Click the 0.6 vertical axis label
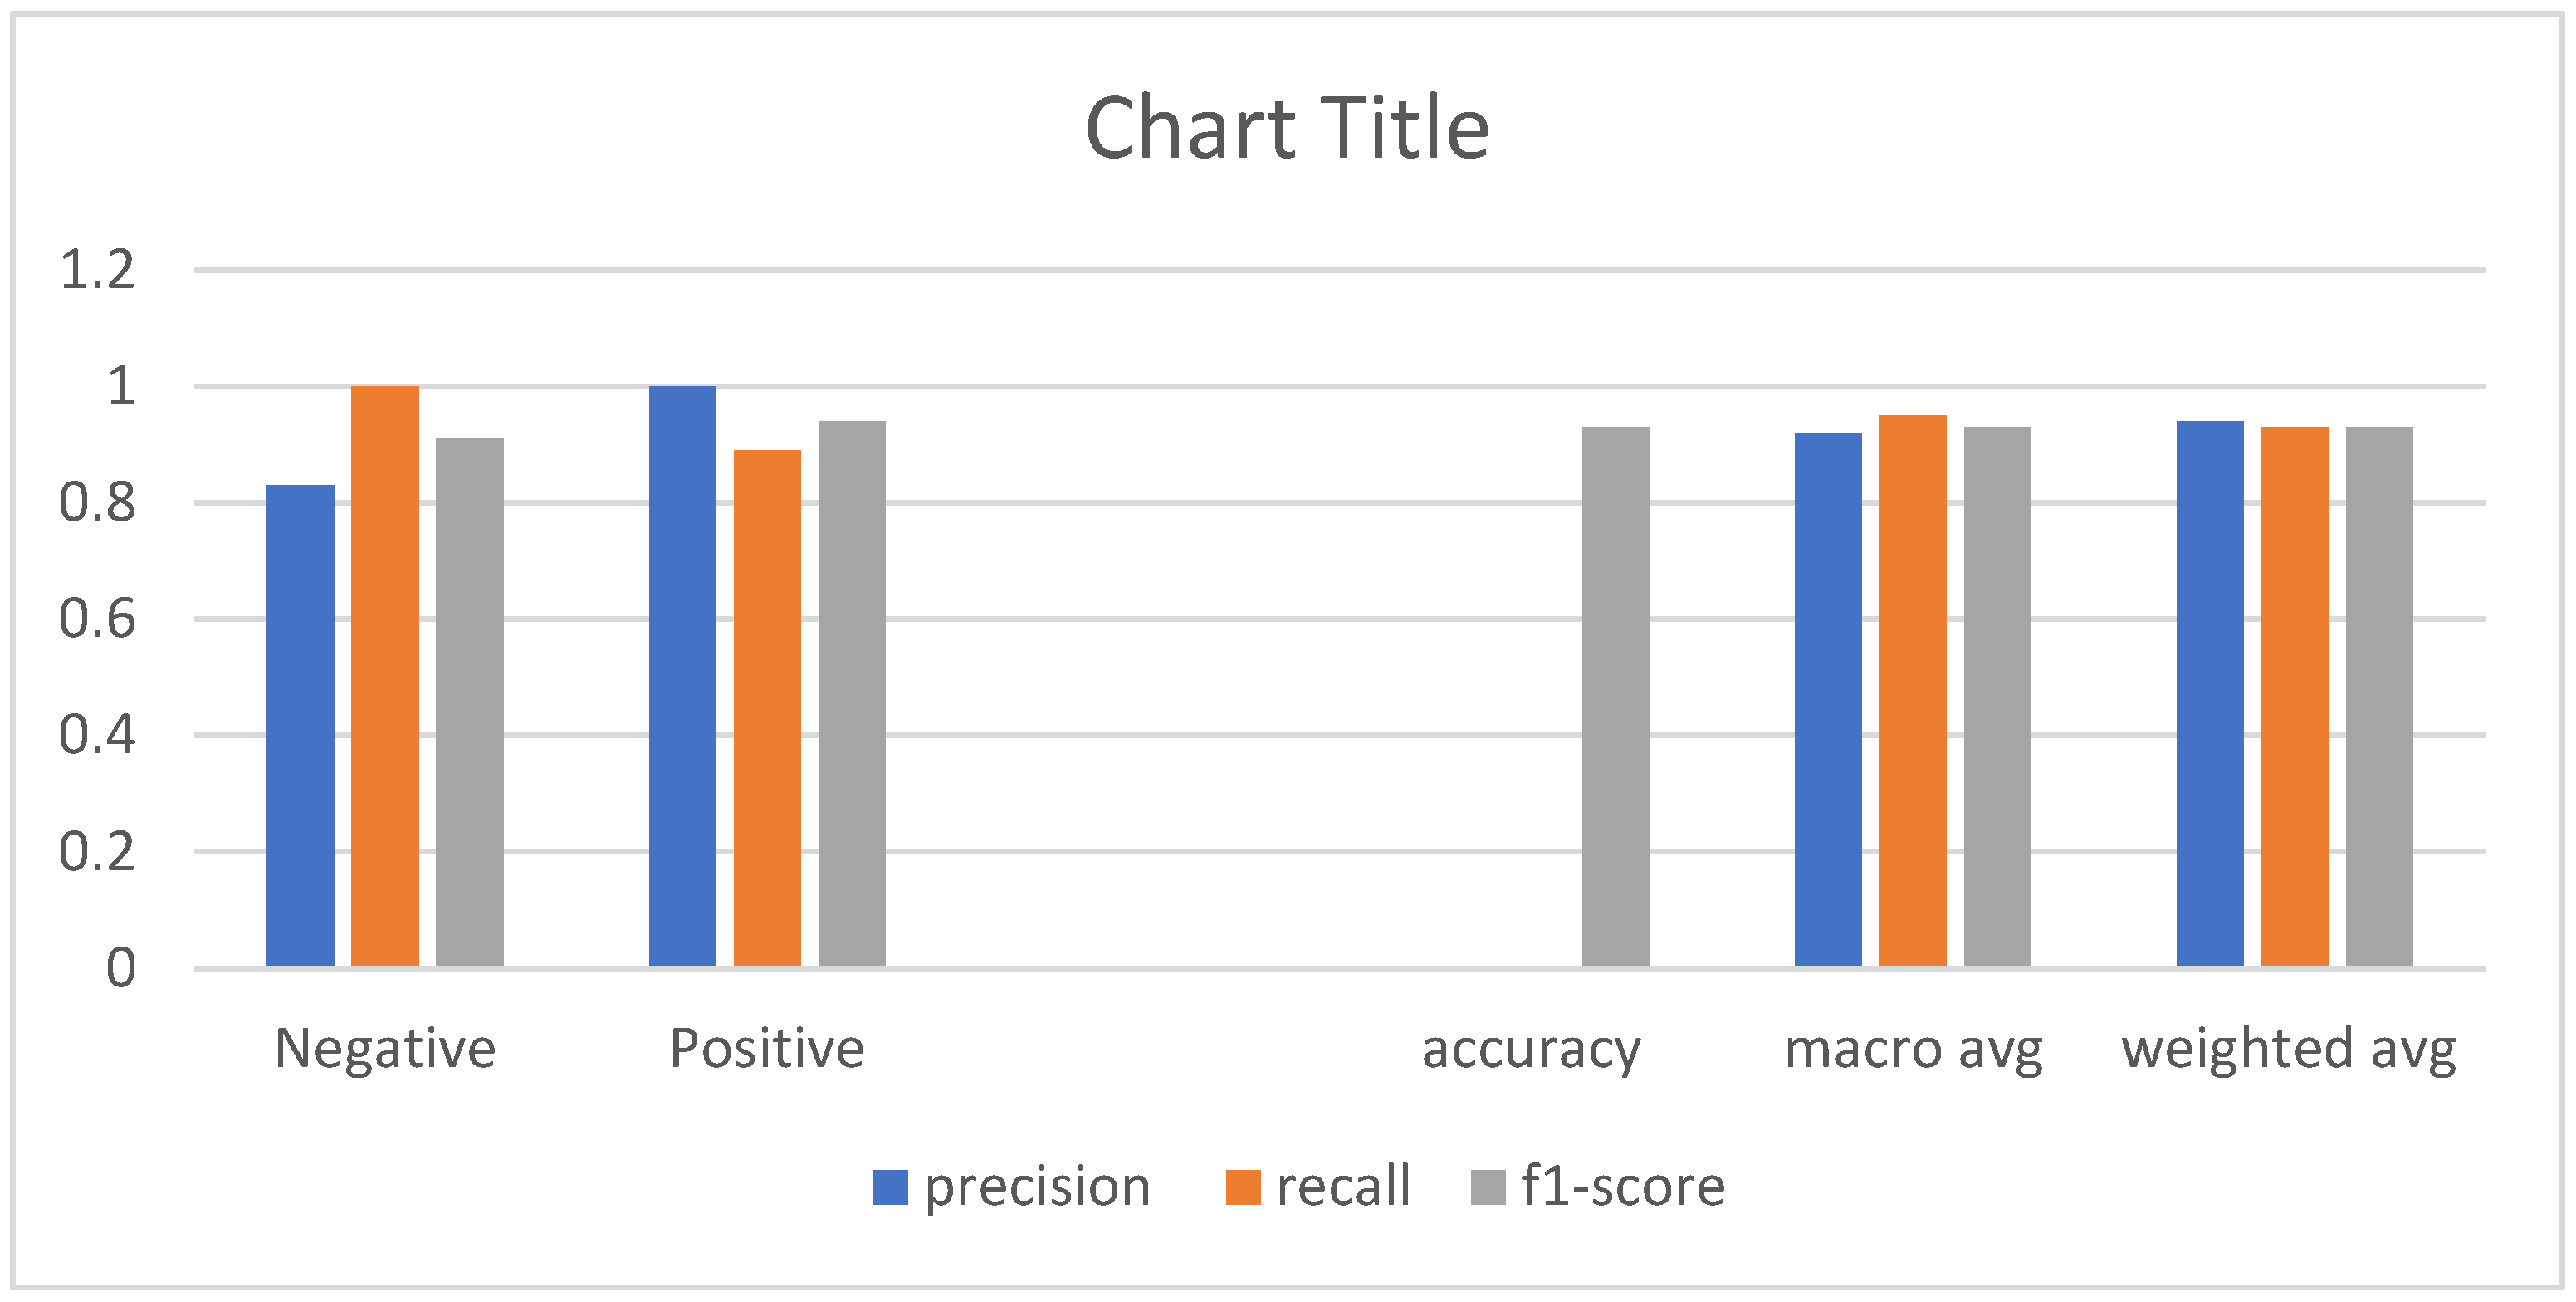Viewport: 2576px width, 1302px height. pyautogui.click(x=97, y=619)
